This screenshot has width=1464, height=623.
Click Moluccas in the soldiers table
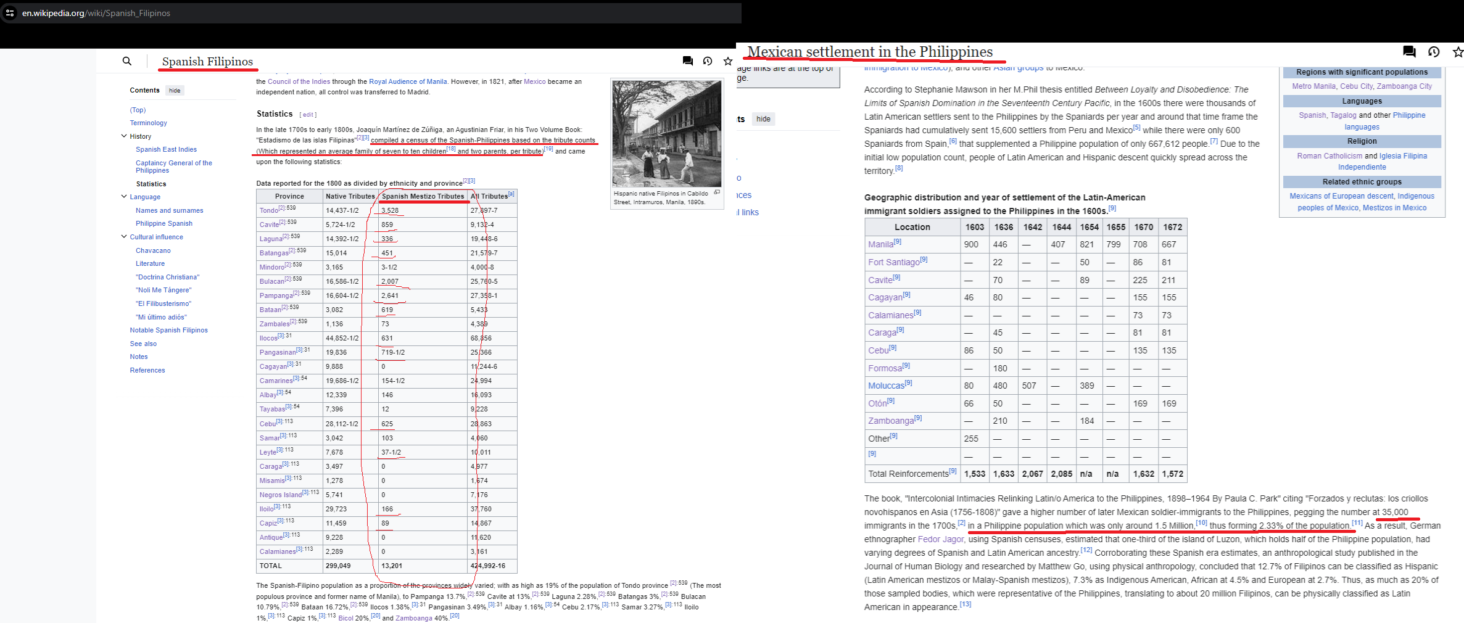886,386
